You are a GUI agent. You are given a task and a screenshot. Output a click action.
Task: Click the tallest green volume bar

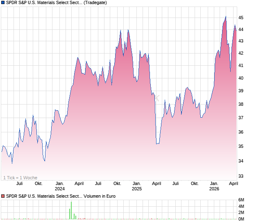click(x=71, y=210)
